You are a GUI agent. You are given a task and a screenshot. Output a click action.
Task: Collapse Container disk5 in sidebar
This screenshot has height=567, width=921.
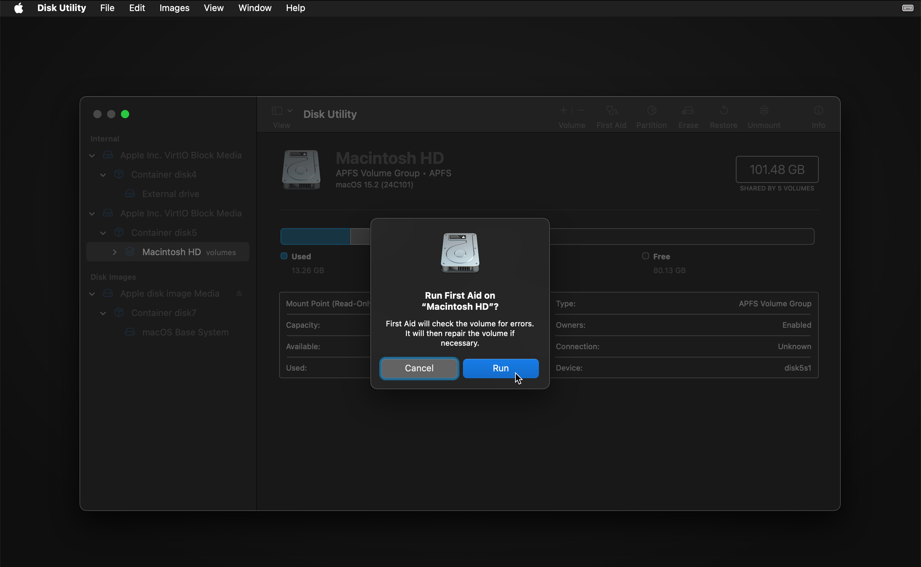pos(103,233)
